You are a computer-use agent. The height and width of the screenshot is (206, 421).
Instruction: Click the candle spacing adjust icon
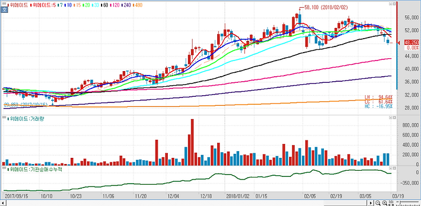point(391,203)
